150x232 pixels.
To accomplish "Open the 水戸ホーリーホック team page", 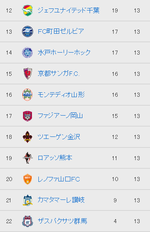I will point(64,53).
